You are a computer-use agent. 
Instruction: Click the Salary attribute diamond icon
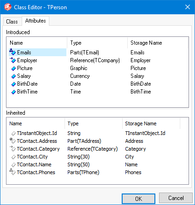click(x=13, y=76)
